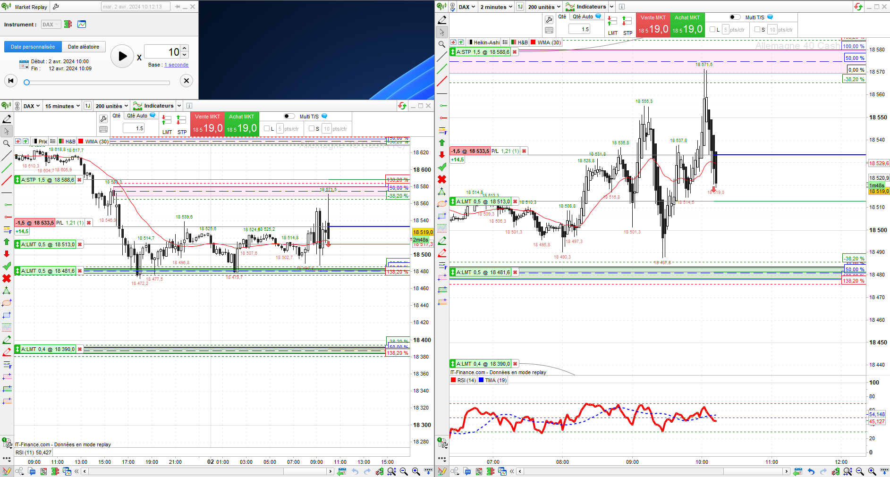Open '200 unités' dropdown in 15-minute chart

[112, 106]
